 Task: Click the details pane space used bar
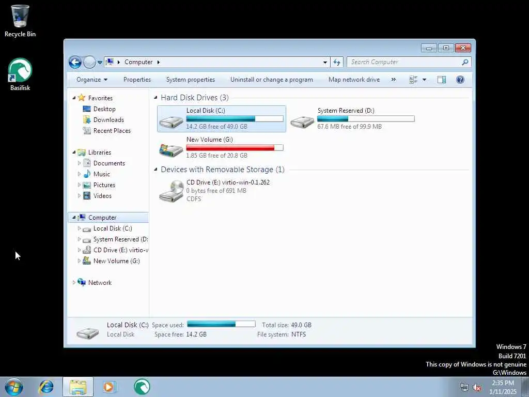(x=221, y=324)
